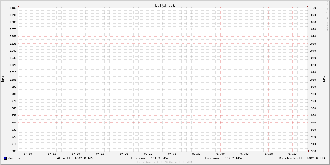Click the red arrow atop left y-axis
The height and width of the screenshot is (165, 330).
point(18,6)
